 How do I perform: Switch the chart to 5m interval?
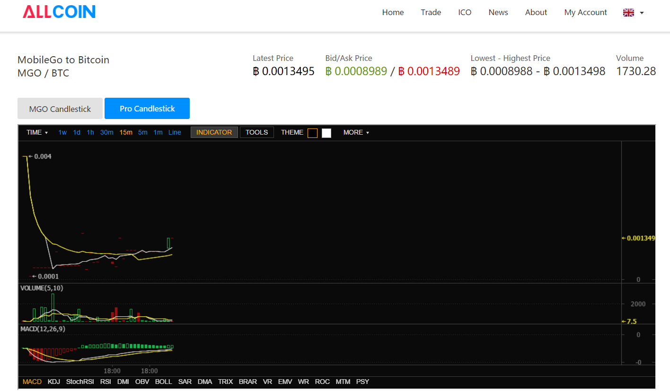pos(143,132)
